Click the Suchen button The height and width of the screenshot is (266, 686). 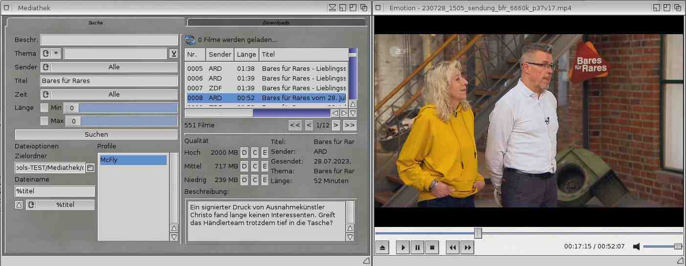click(96, 135)
